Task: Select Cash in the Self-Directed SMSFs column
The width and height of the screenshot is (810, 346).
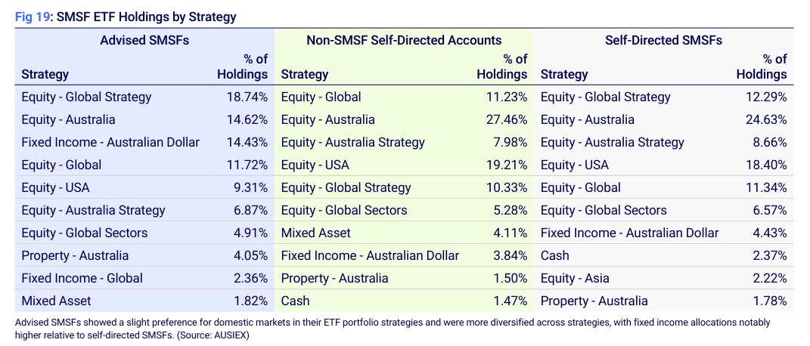Action: tap(555, 255)
